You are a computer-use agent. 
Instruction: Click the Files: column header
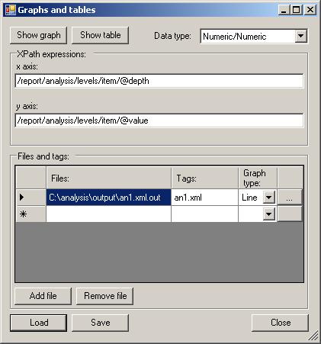(x=109, y=178)
